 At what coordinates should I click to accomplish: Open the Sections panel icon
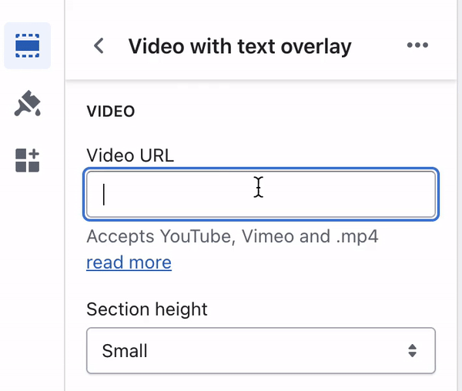pyautogui.click(x=28, y=45)
